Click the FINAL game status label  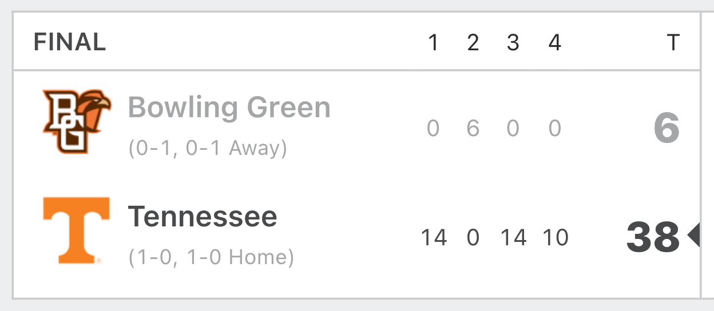(70, 42)
